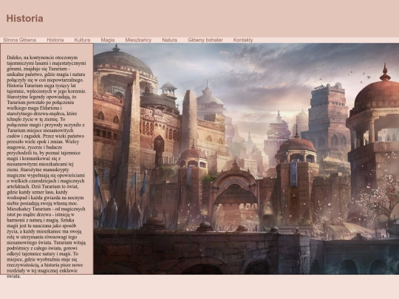Click the ancient city artwork image

[x=246, y=159]
